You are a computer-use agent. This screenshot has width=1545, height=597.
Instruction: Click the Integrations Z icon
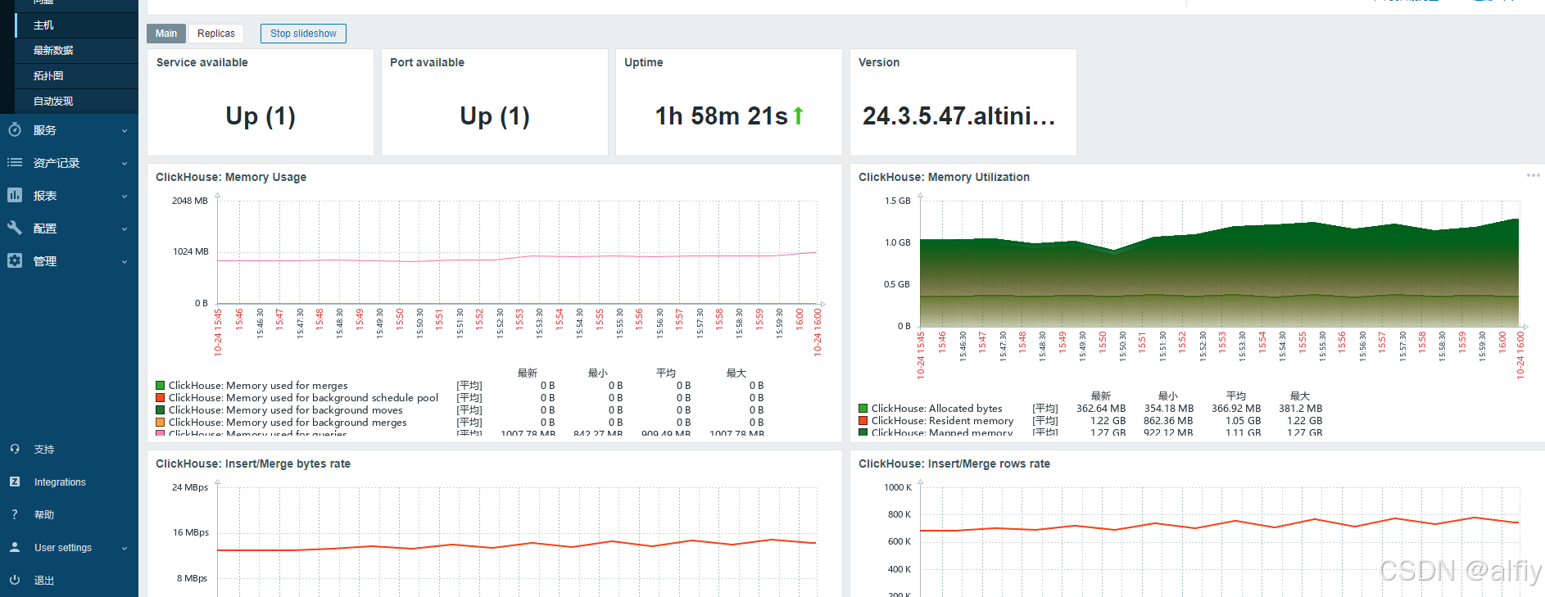click(x=15, y=482)
